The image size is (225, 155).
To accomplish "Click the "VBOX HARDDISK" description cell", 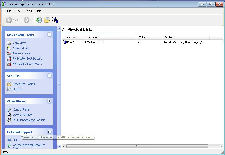I will click(x=94, y=42).
